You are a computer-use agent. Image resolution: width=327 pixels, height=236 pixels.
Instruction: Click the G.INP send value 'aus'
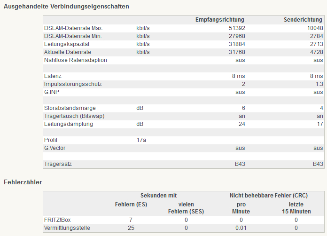point(318,92)
